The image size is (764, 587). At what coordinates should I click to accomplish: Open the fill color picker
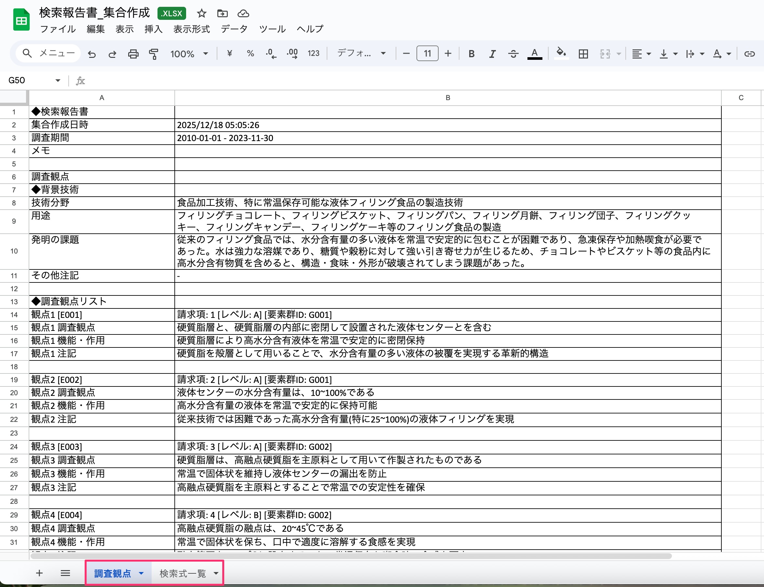point(561,54)
